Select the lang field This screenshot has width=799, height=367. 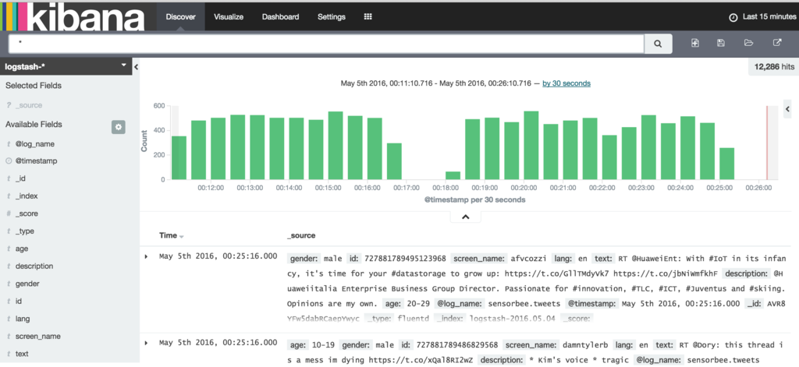click(23, 319)
